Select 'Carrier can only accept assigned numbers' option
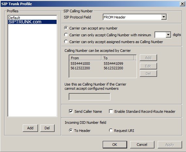 (66, 41)
